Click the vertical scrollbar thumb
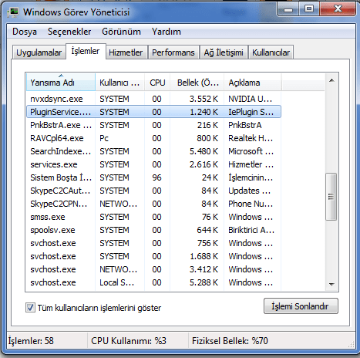This screenshot has width=360, height=358. tap(331, 197)
